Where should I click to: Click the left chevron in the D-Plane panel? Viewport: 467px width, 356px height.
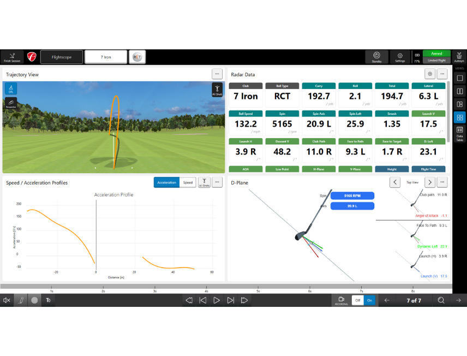coord(394,182)
